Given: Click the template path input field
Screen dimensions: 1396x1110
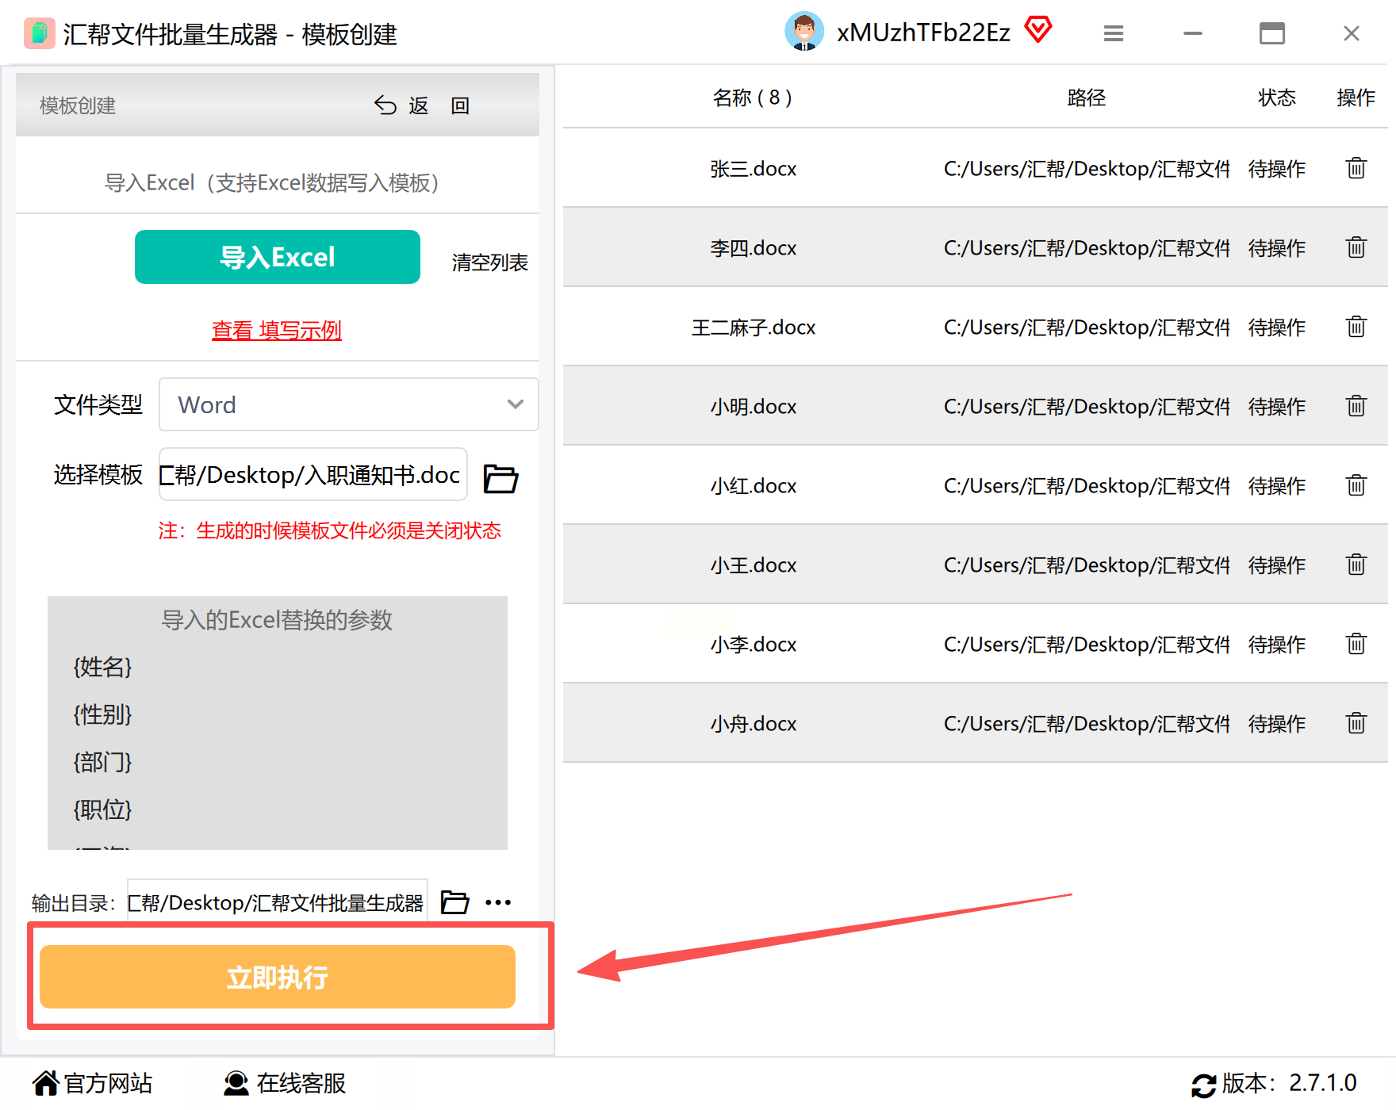Looking at the screenshot, I should click(313, 474).
